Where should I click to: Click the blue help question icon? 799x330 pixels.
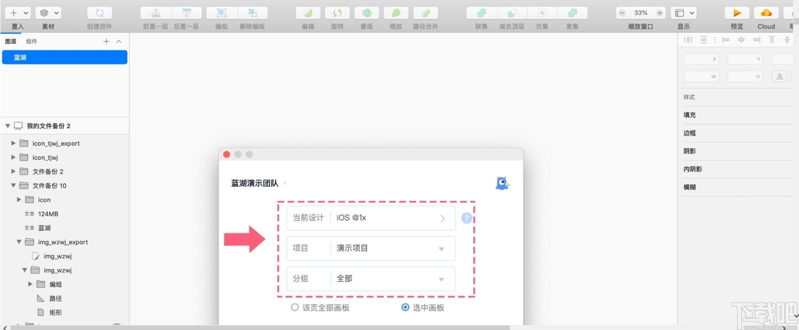[x=466, y=218]
